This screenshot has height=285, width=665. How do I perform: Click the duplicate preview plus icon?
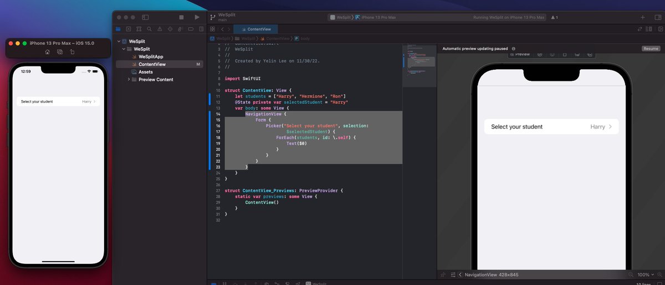590,54
